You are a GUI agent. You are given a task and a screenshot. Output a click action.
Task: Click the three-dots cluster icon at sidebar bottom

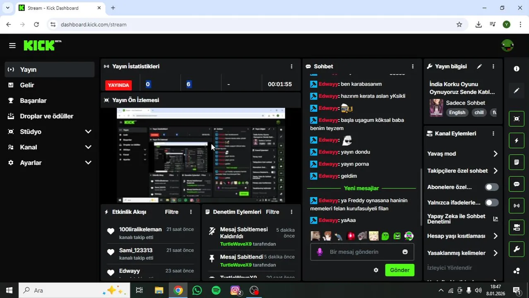pyautogui.click(x=517, y=271)
